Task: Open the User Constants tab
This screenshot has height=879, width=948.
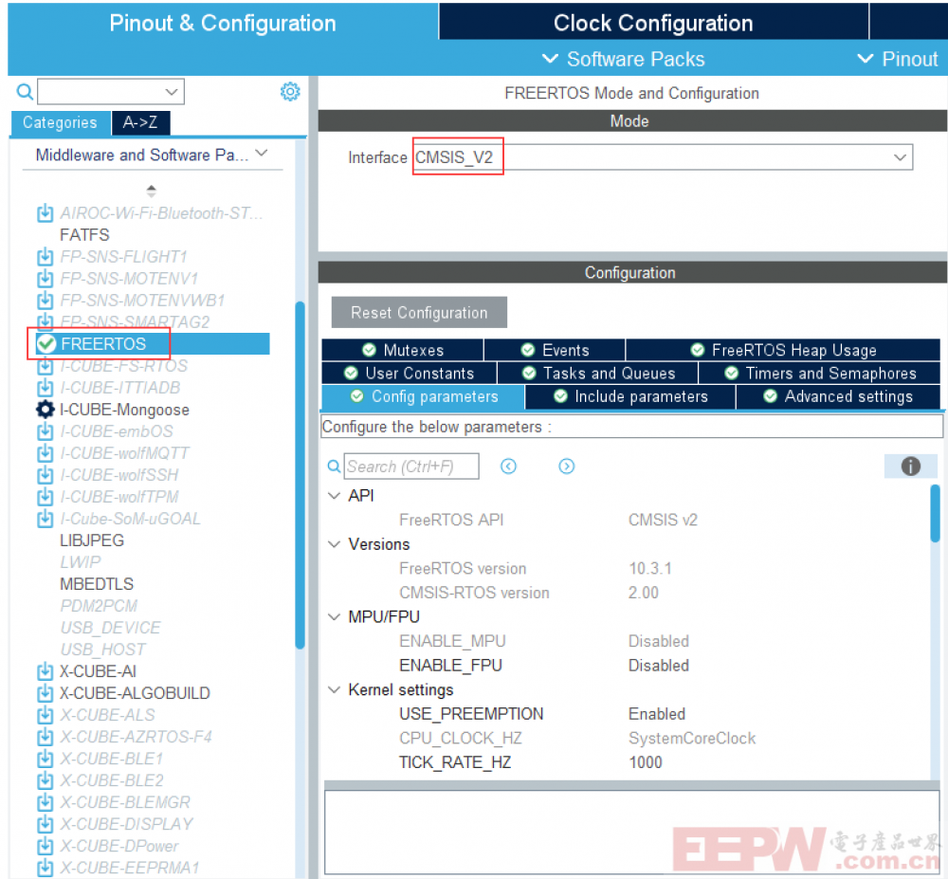Action: tap(409, 373)
